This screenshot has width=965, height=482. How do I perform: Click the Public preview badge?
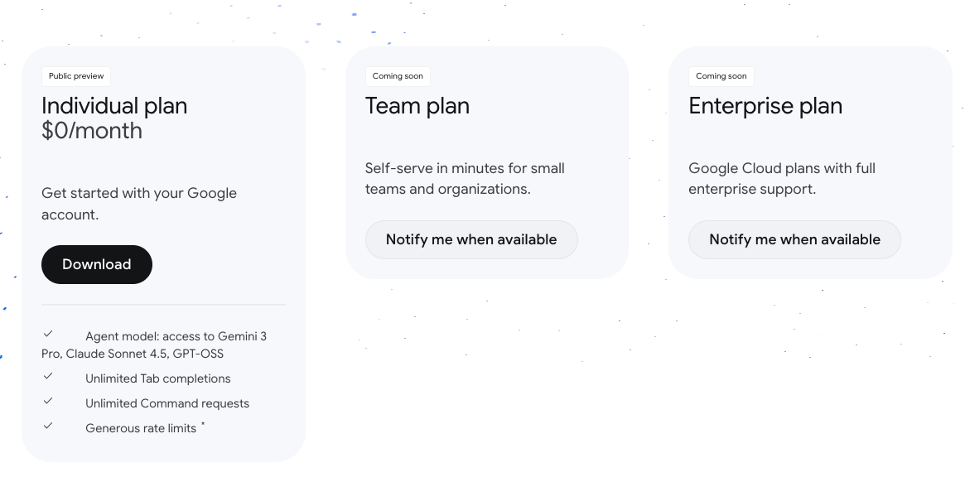[x=76, y=76]
